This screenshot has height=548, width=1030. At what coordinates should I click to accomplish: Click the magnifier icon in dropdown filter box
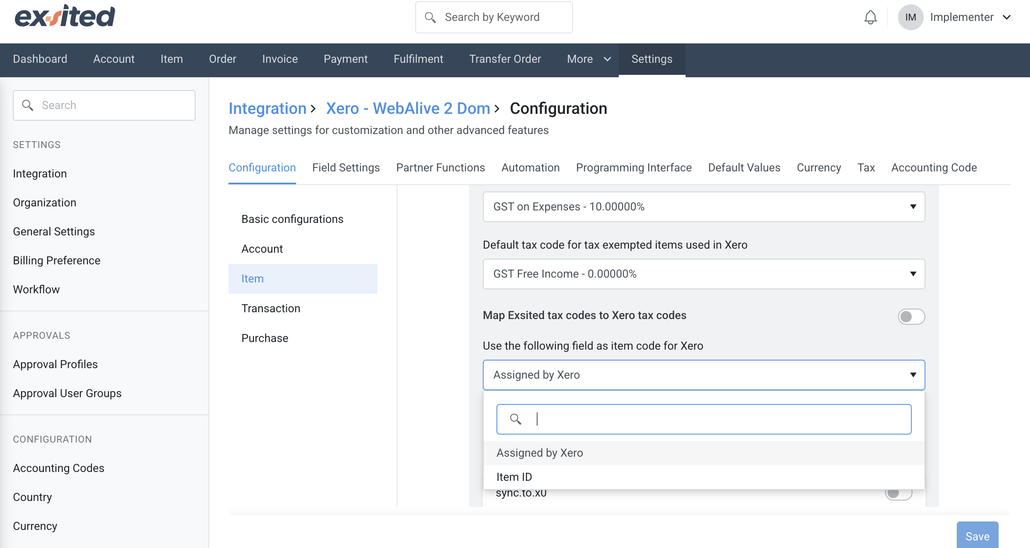pyautogui.click(x=515, y=419)
